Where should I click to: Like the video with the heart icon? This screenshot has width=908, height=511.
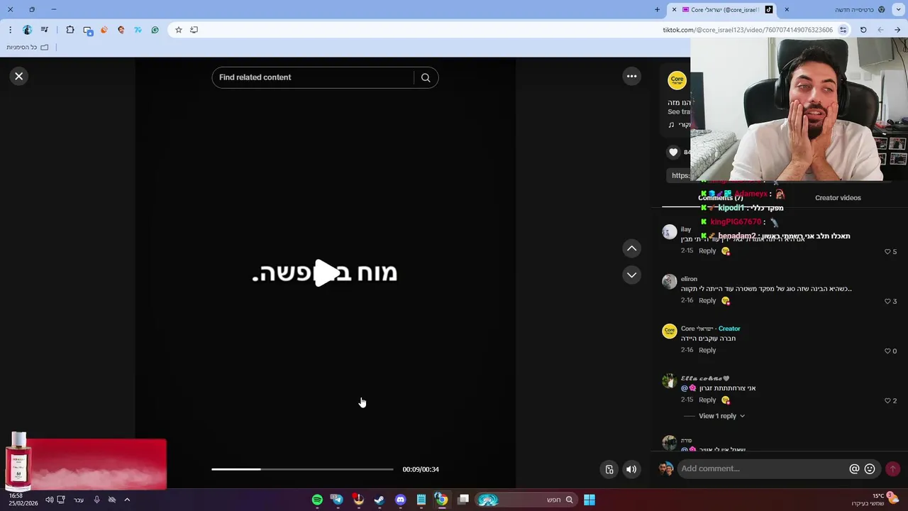tap(673, 152)
